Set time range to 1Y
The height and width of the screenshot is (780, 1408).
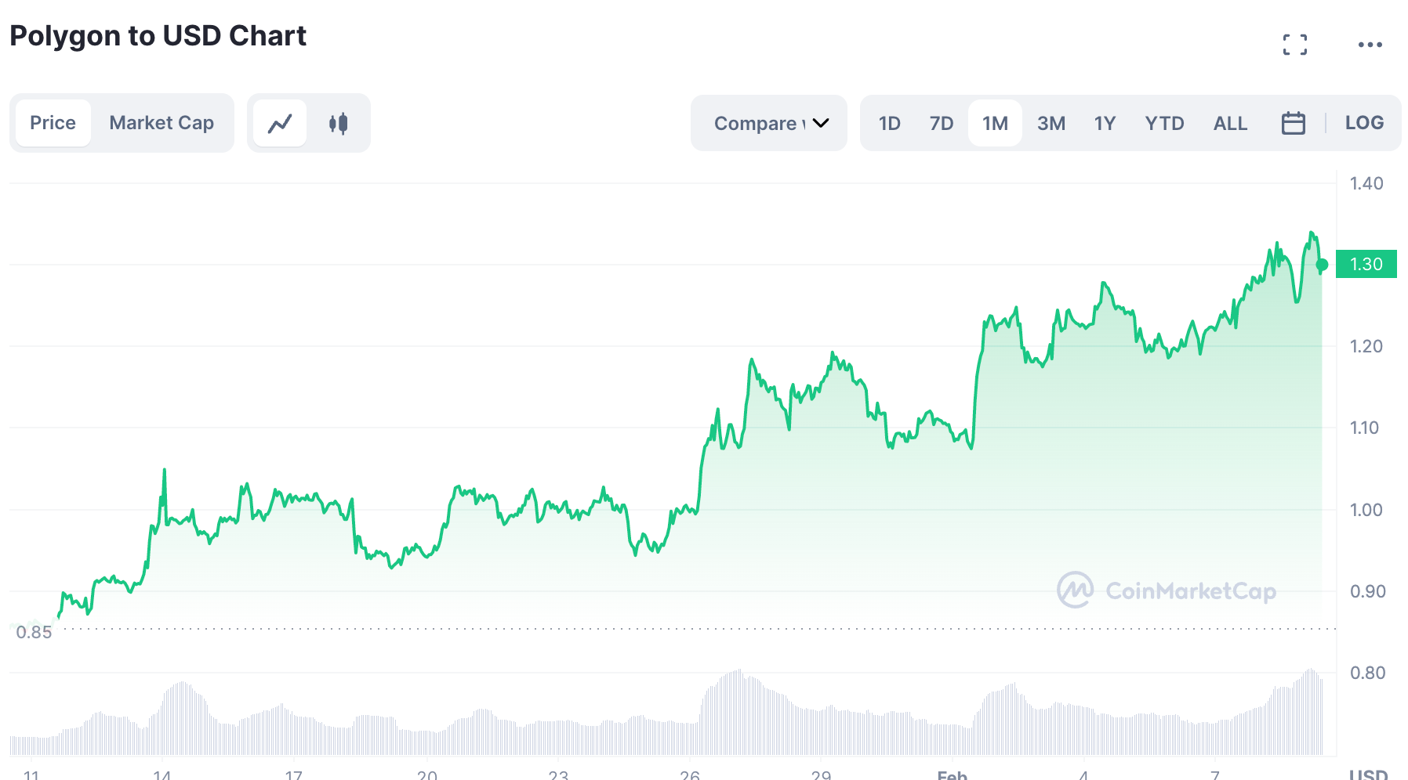[1105, 123]
